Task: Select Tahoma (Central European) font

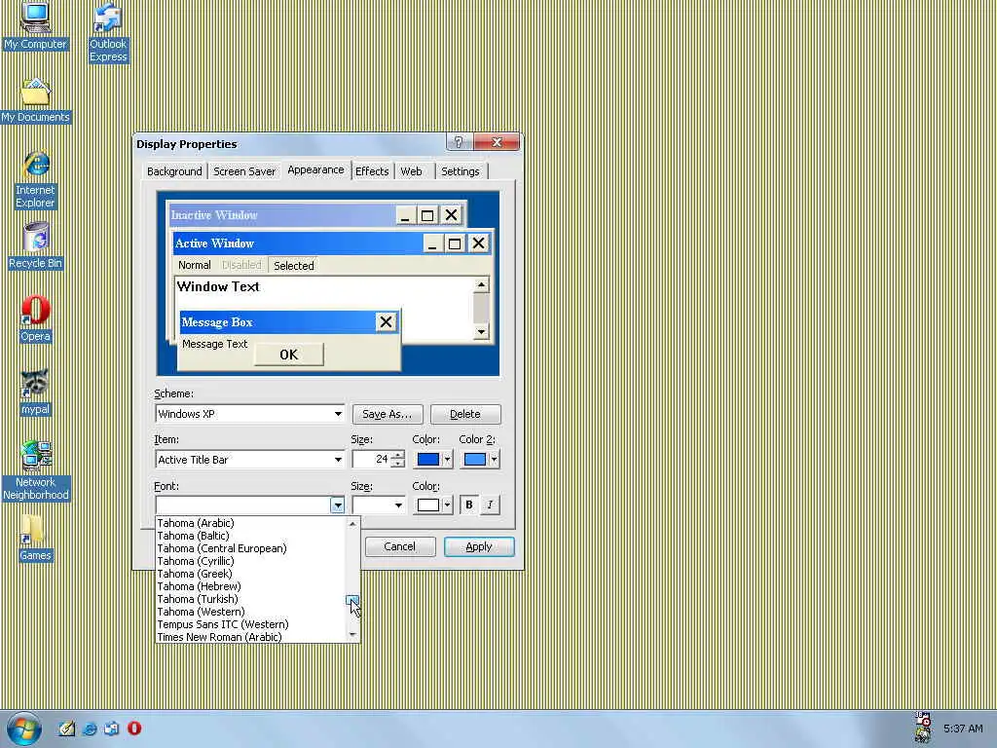Action: click(251, 548)
